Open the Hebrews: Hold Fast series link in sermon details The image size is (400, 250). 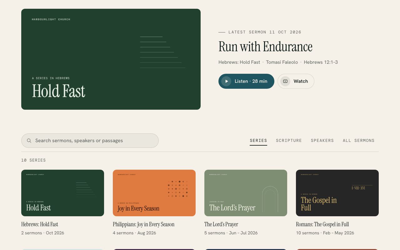[239, 62]
